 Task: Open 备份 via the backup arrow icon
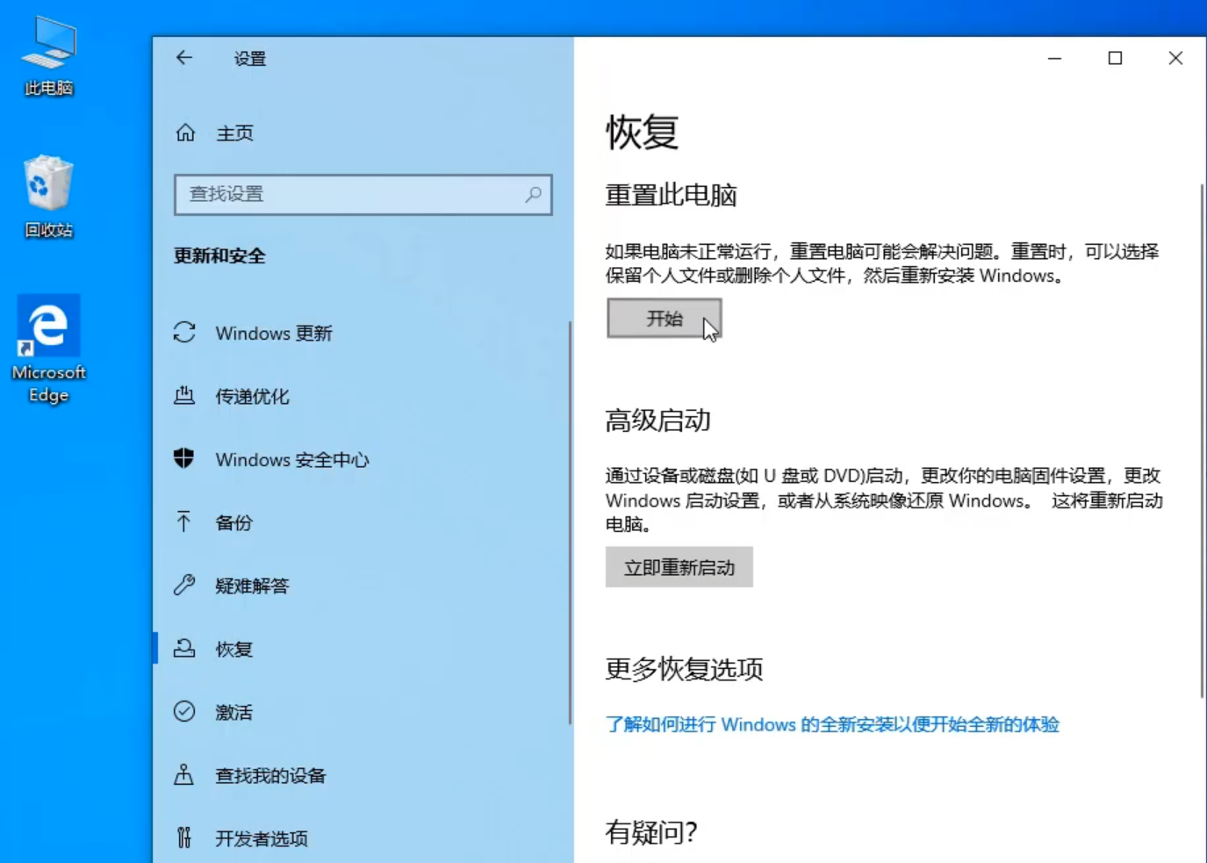tap(184, 522)
